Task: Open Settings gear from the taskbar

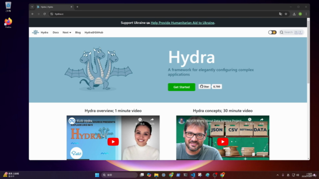Action: [163, 175]
